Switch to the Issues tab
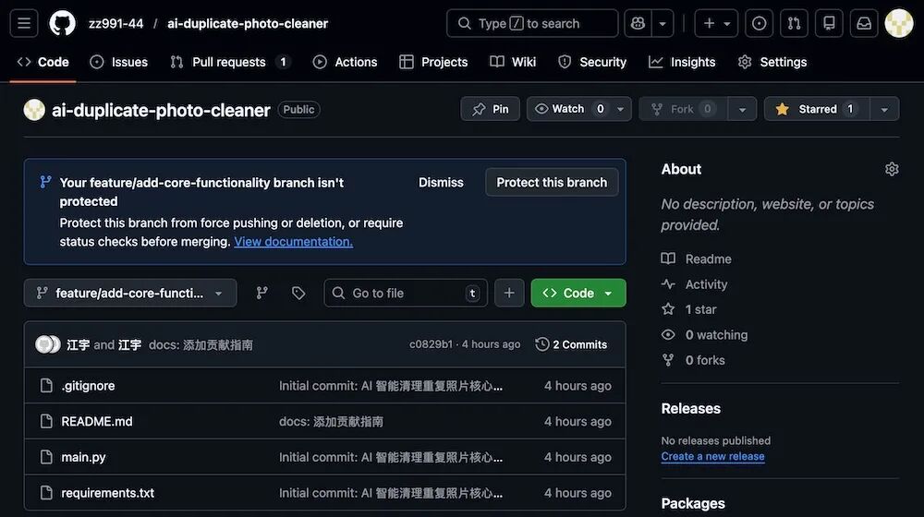The width and height of the screenshot is (924, 517). [119, 62]
